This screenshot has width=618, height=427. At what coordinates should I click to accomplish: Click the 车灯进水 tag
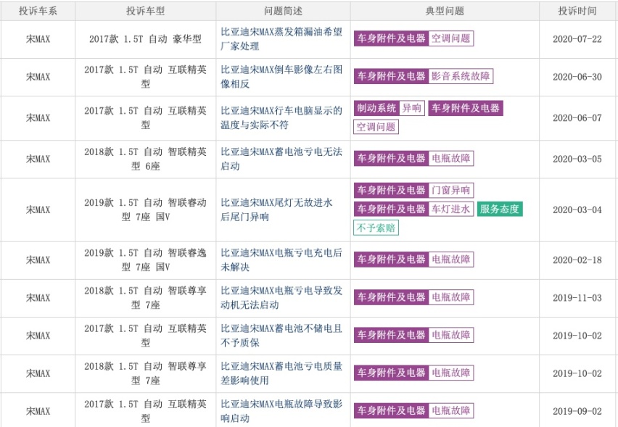[451, 210]
